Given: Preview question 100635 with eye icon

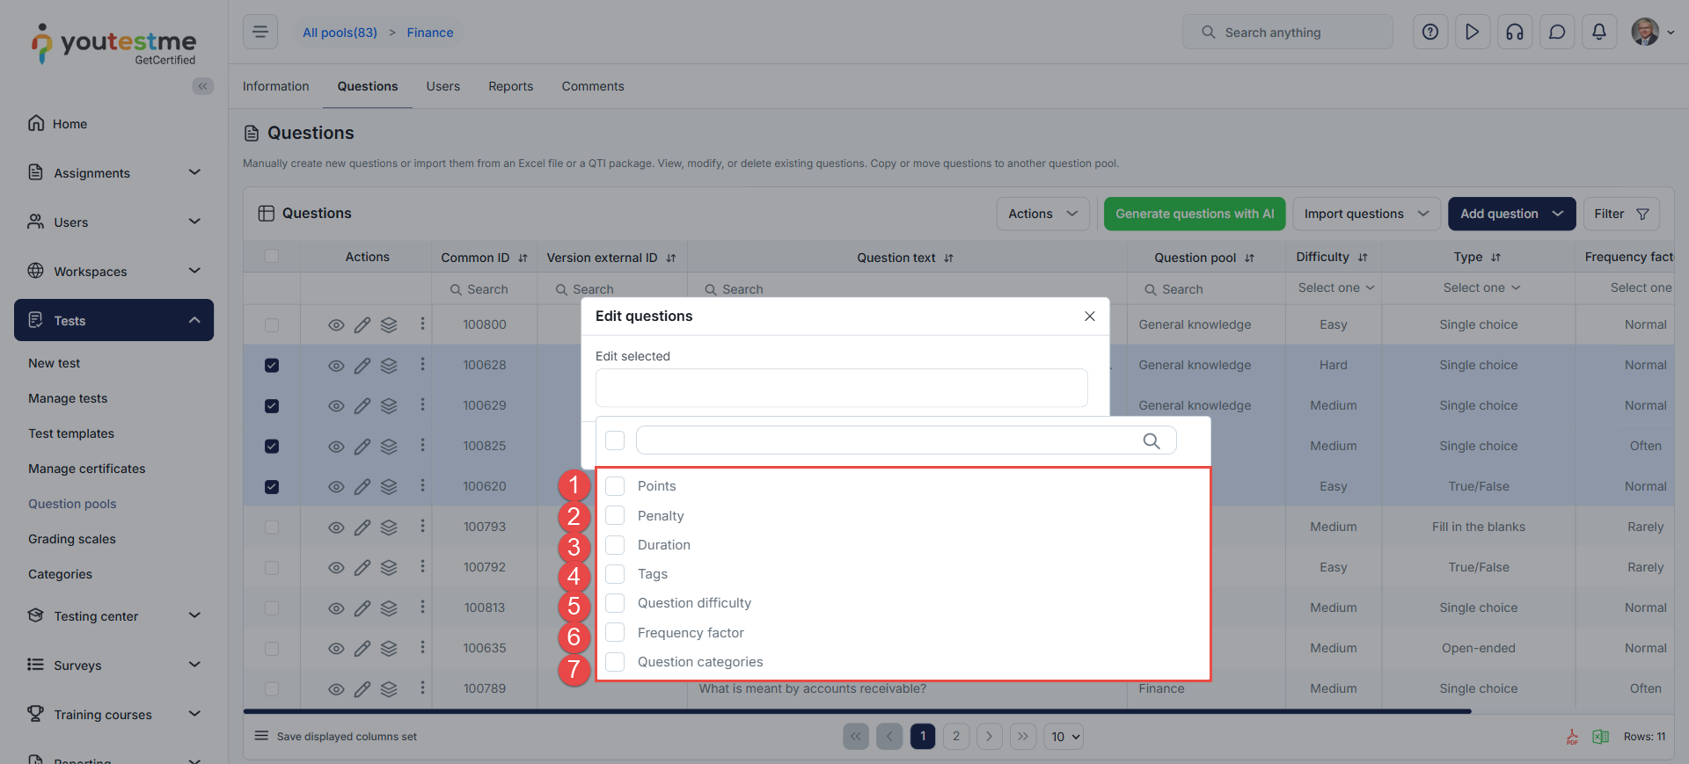Looking at the screenshot, I should pos(336,649).
